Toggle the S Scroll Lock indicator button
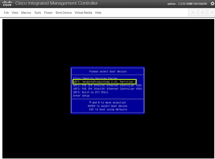 [x=212, y=13]
